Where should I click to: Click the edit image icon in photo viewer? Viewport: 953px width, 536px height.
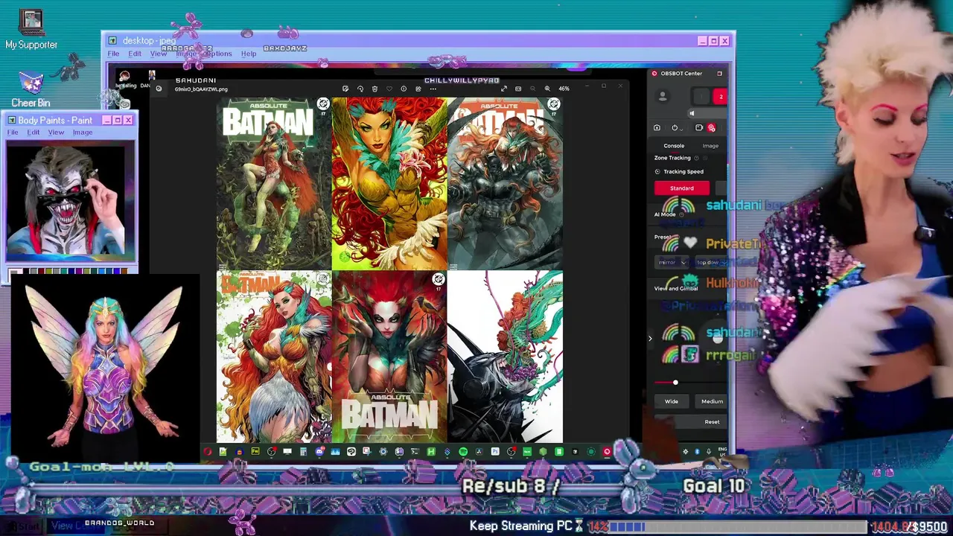click(345, 89)
